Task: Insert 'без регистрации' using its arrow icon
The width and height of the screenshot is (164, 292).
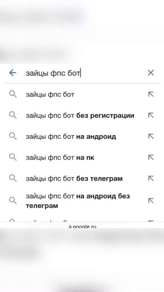Action: (151, 115)
